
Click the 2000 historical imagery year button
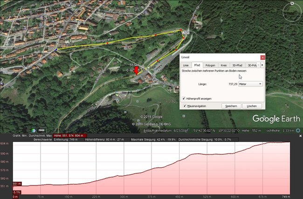(41, 130)
